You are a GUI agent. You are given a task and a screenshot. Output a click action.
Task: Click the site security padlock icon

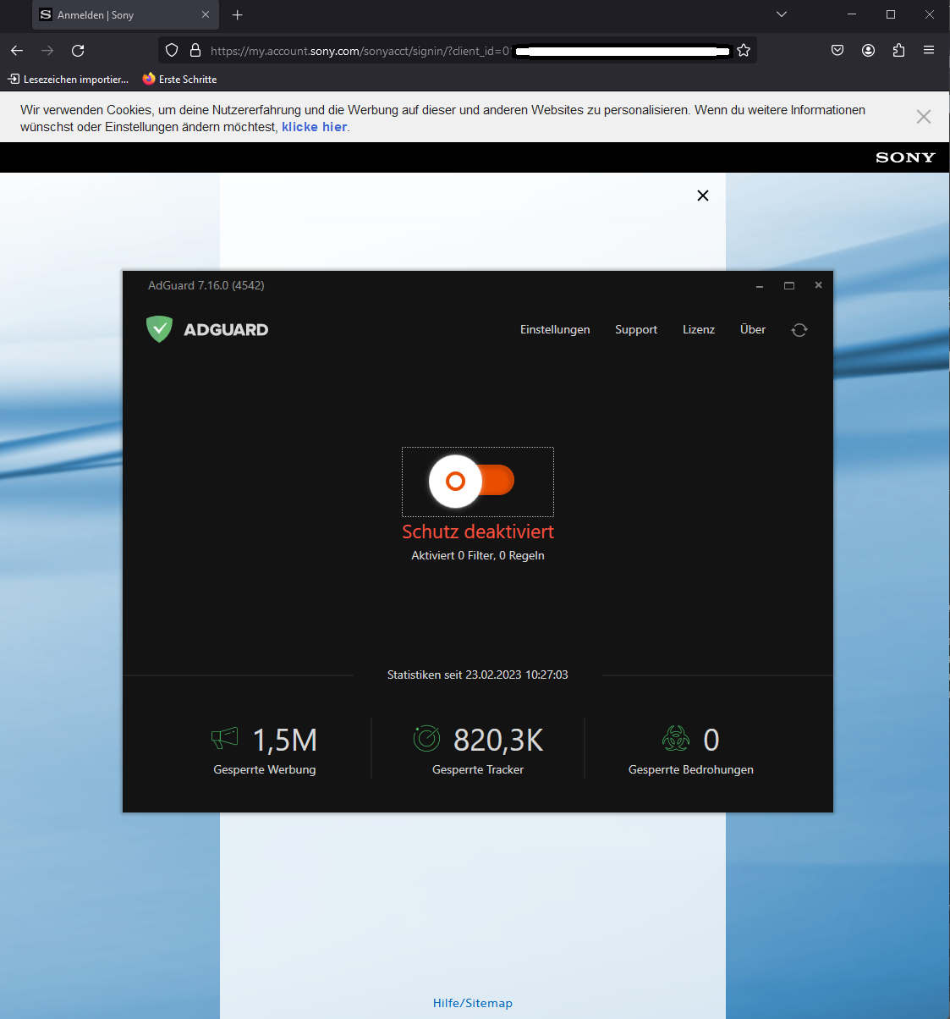(x=195, y=50)
